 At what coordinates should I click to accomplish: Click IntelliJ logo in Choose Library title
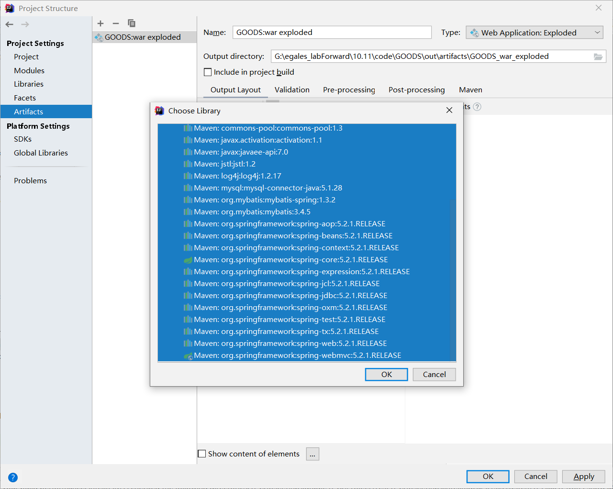point(160,111)
